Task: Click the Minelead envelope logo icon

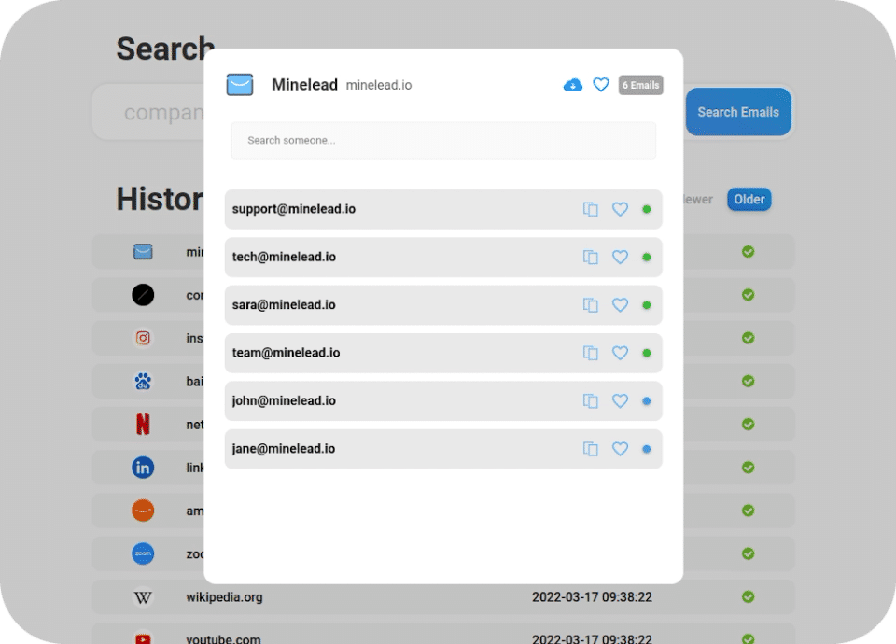Action: pyautogui.click(x=240, y=85)
